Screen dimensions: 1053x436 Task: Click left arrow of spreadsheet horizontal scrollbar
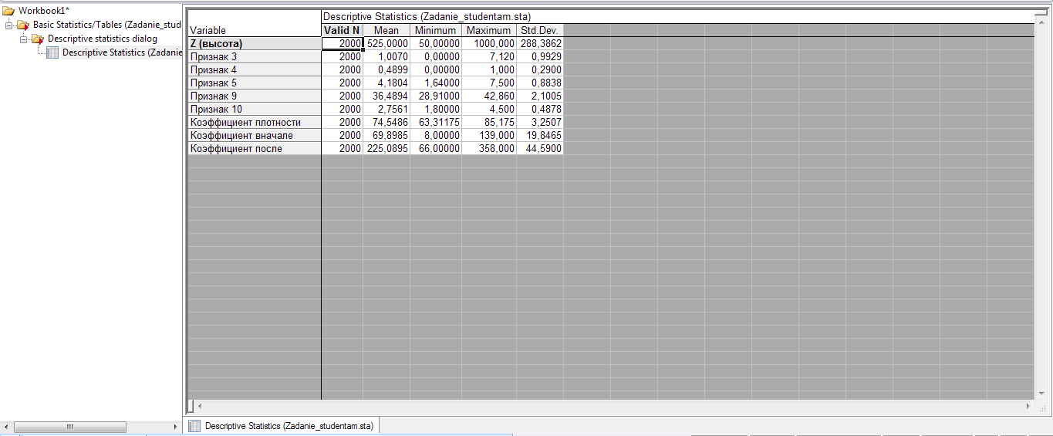tap(199, 406)
